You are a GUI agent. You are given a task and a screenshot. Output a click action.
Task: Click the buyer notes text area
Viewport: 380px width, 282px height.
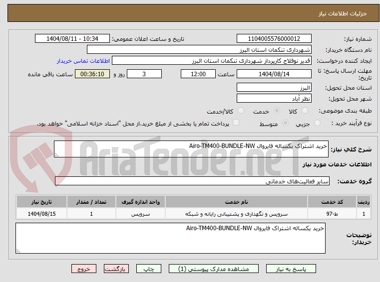[x=170, y=238]
